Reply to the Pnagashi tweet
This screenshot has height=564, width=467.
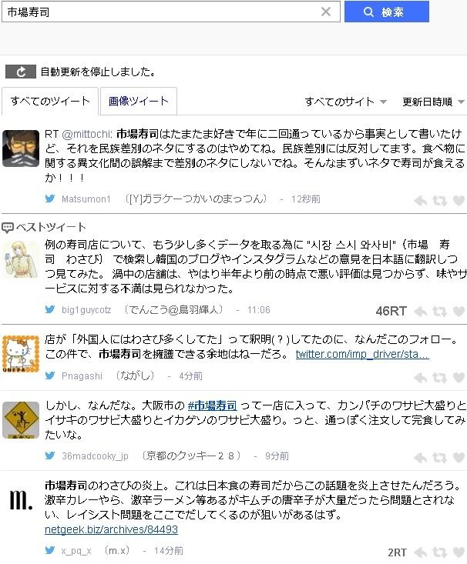421,377
